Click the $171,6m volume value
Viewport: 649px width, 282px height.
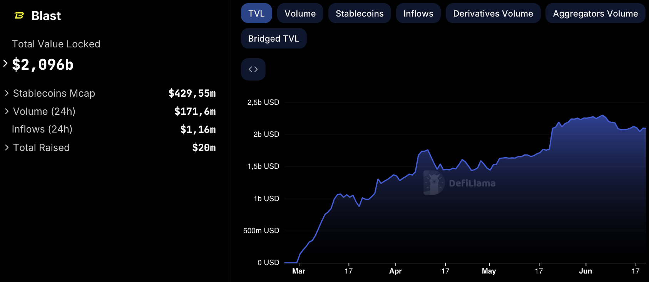195,111
